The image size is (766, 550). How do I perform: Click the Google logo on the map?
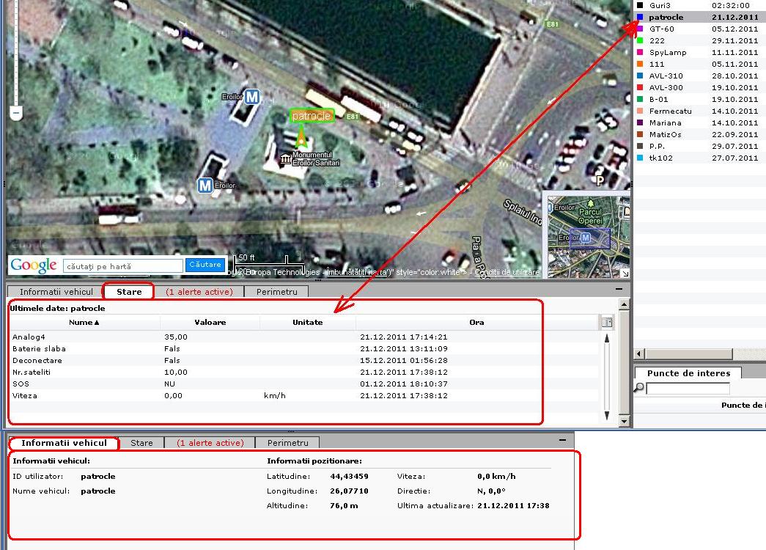34,265
